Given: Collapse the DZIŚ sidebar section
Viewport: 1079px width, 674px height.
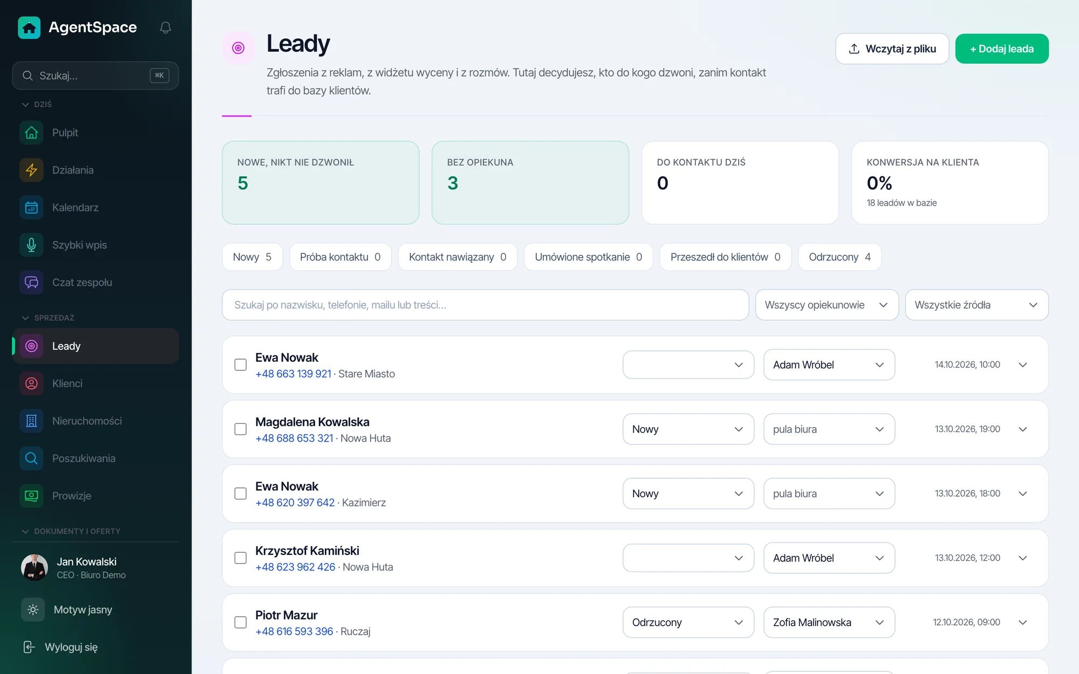Looking at the screenshot, I should click(37, 105).
